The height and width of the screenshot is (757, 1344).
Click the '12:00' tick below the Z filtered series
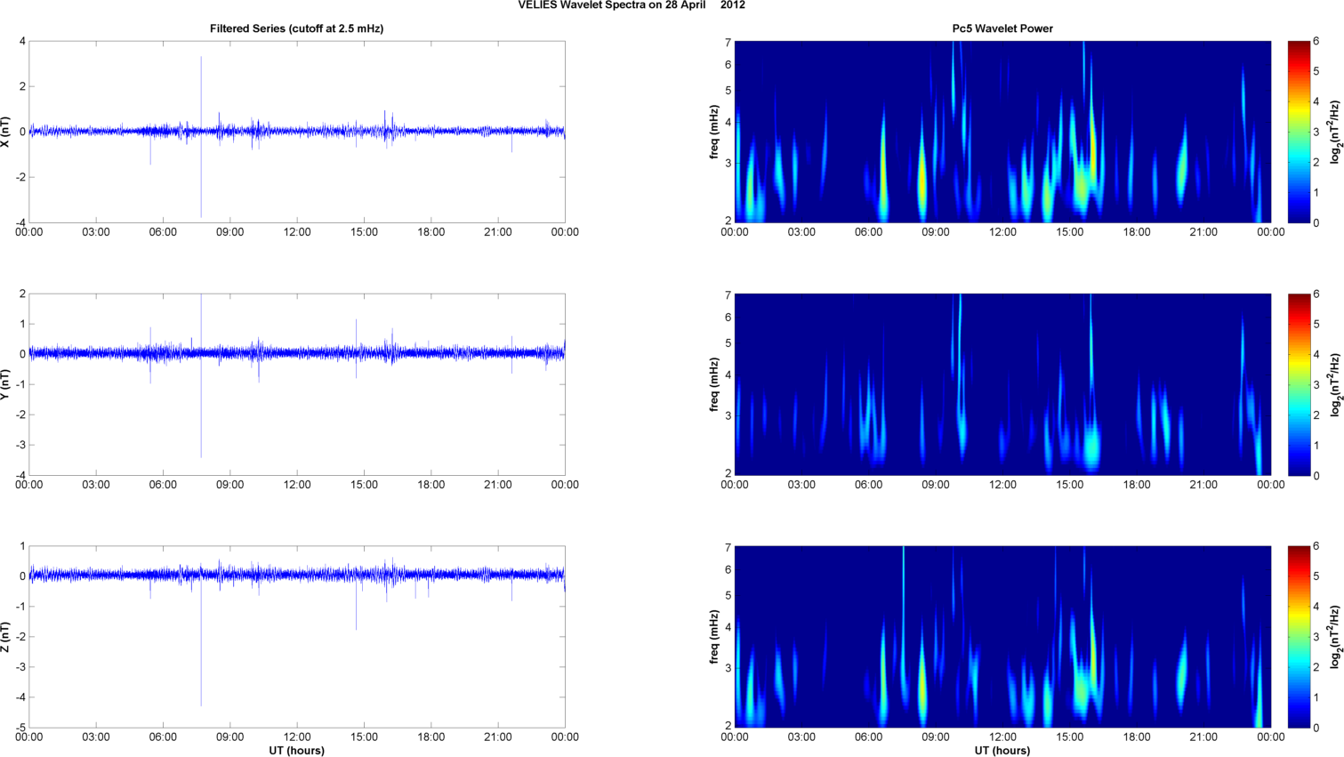(x=297, y=737)
